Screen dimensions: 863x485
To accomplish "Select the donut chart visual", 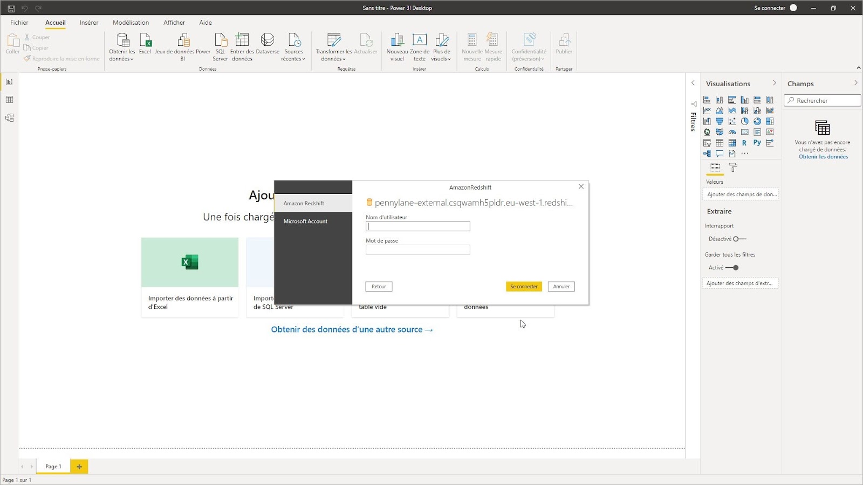I will (757, 121).
